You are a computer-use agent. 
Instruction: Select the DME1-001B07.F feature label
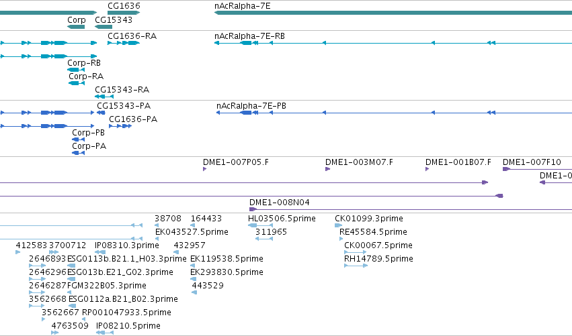(458, 162)
